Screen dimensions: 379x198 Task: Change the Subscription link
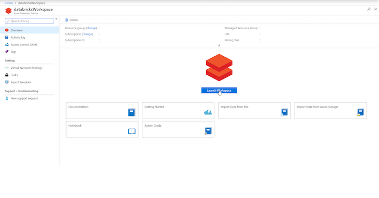coord(87,34)
